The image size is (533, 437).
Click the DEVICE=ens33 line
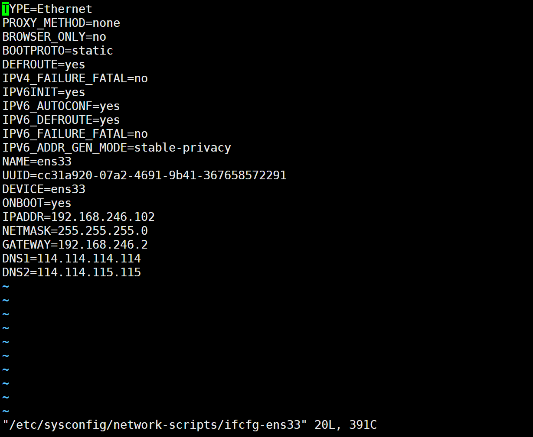44,189
